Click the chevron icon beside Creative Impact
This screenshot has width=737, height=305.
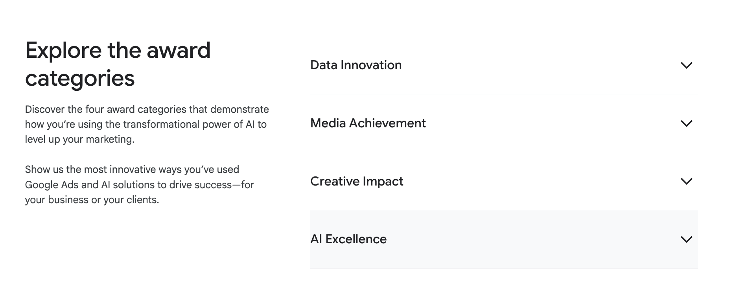point(686,181)
